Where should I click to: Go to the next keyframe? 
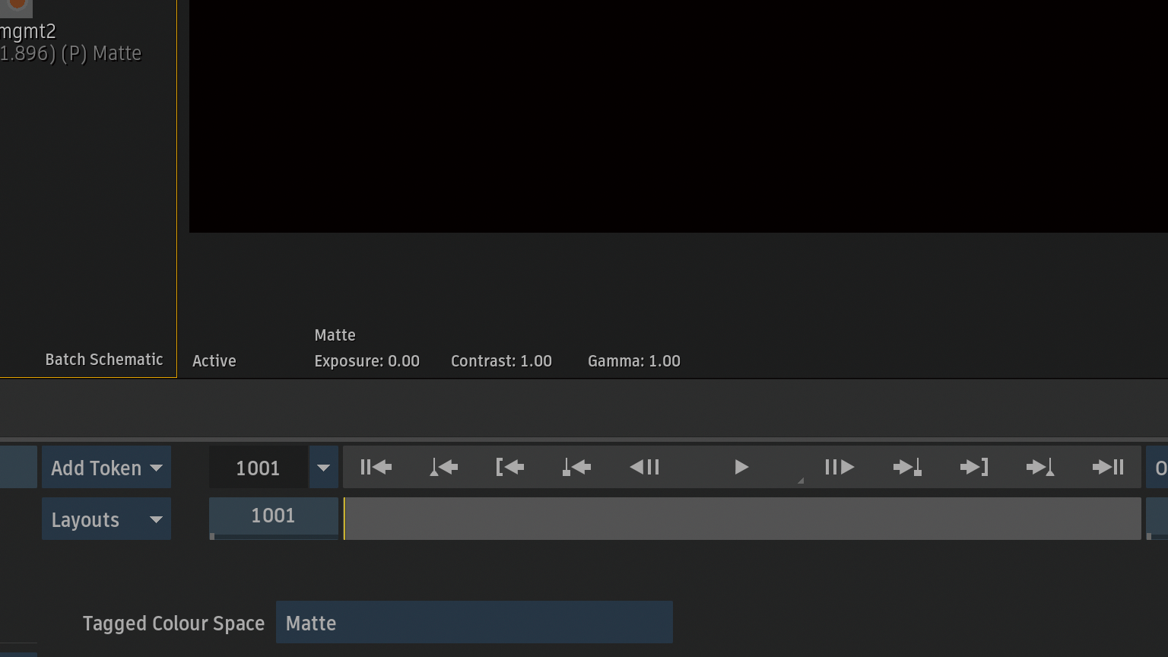pos(1040,467)
